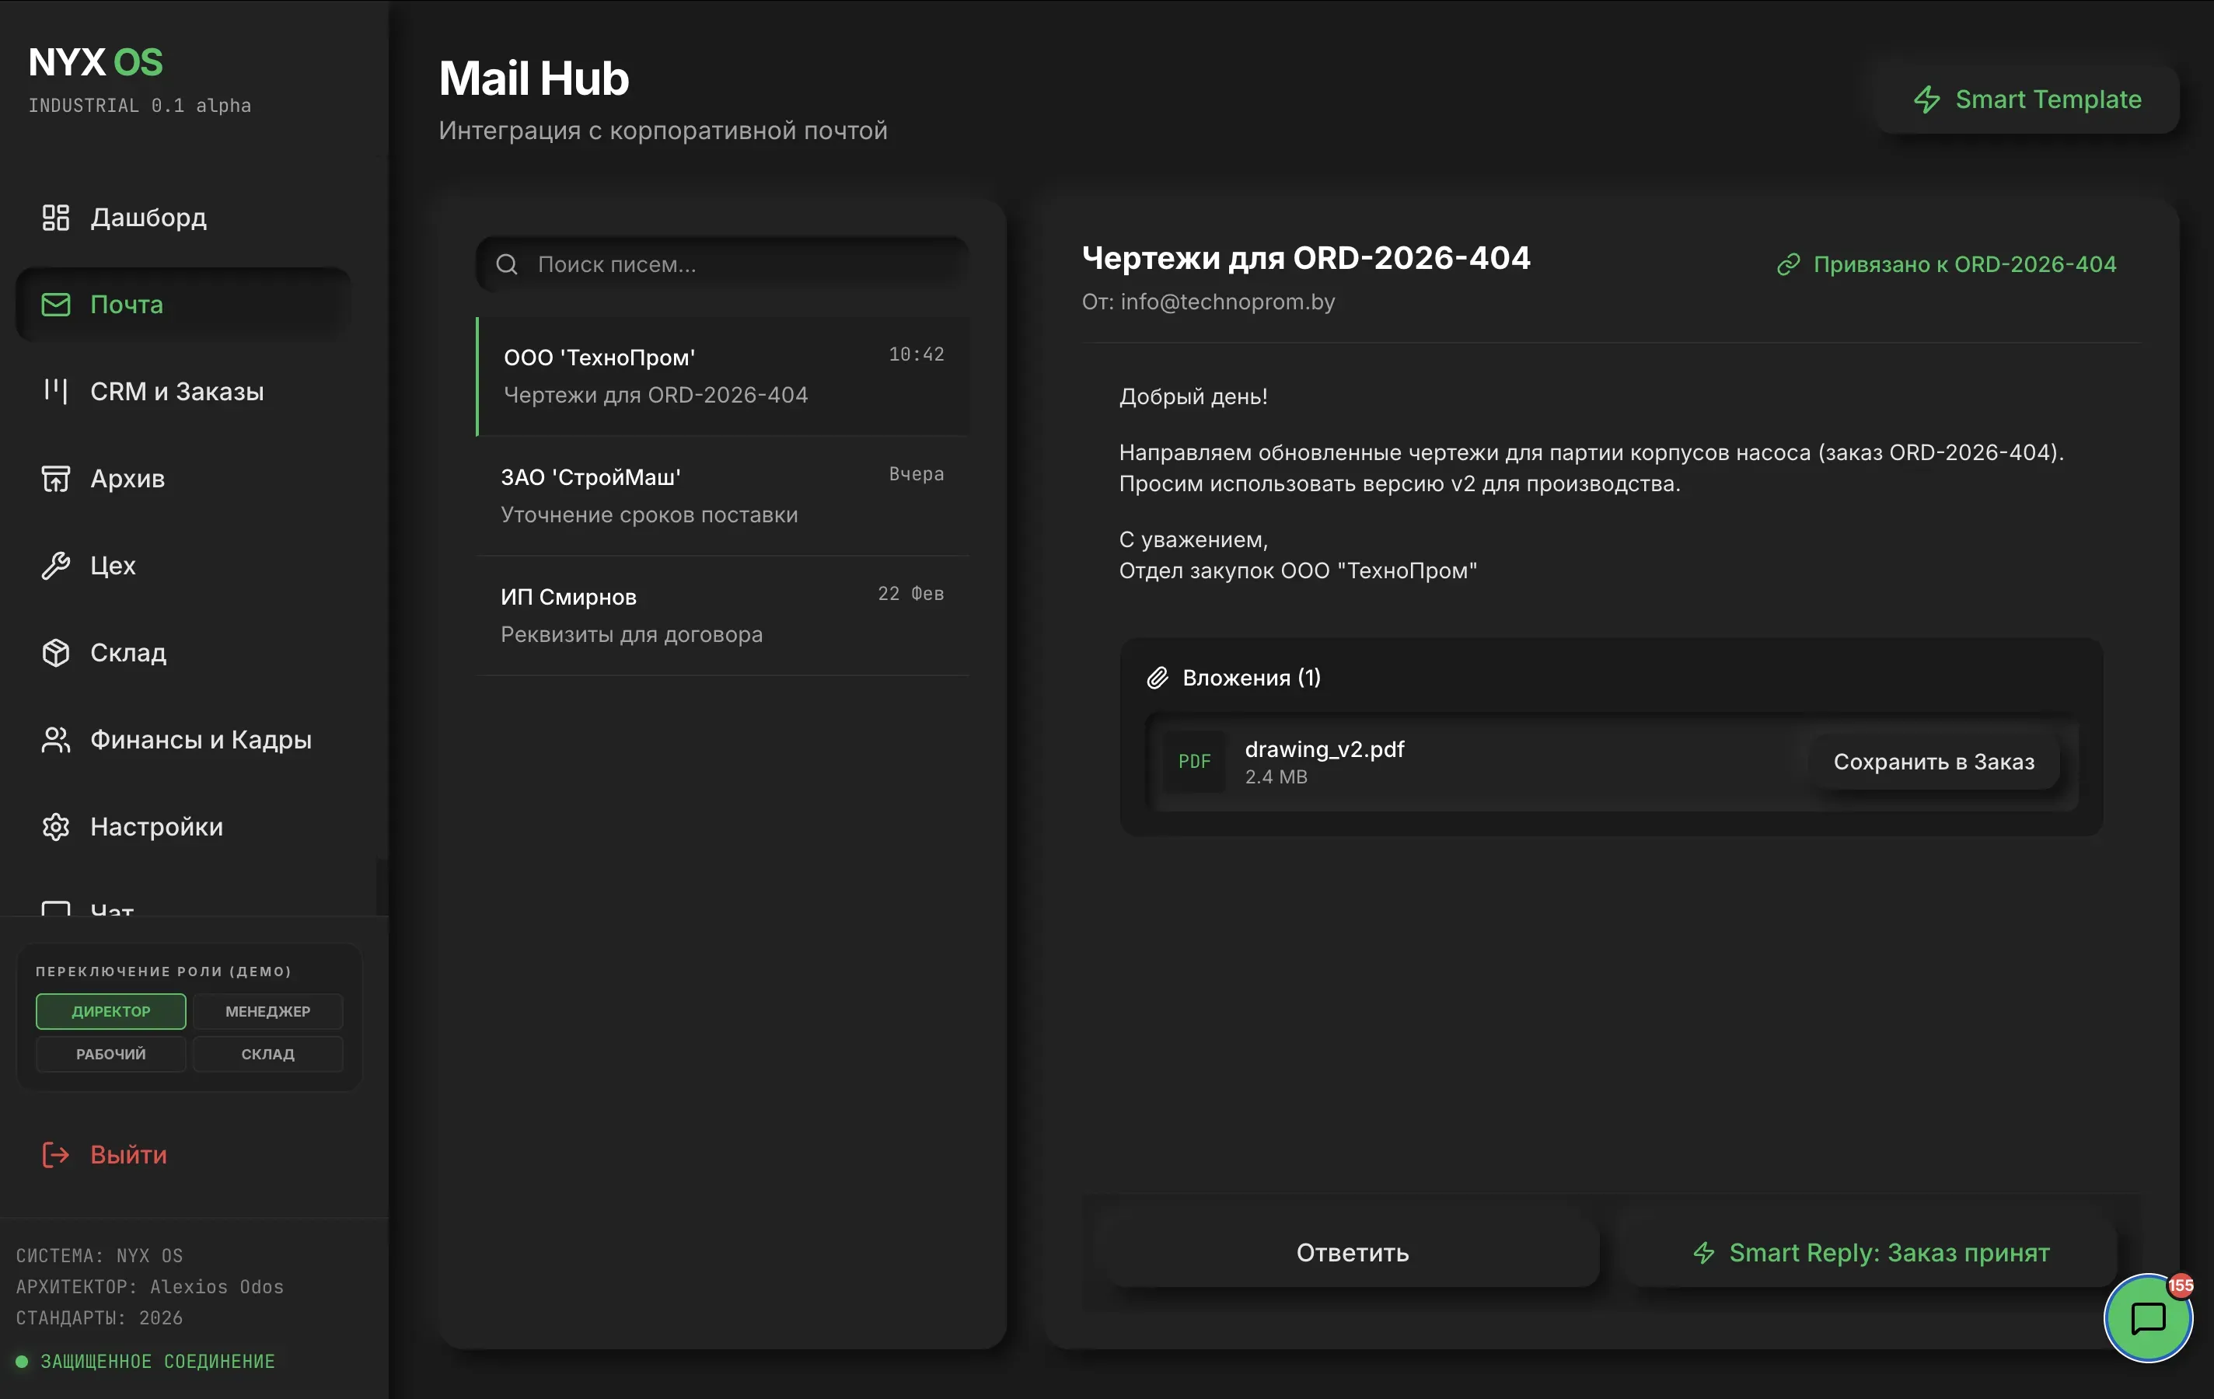The image size is (2214, 1399).
Task: Select the Почта envelope icon
Action: click(x=55, y=304)
